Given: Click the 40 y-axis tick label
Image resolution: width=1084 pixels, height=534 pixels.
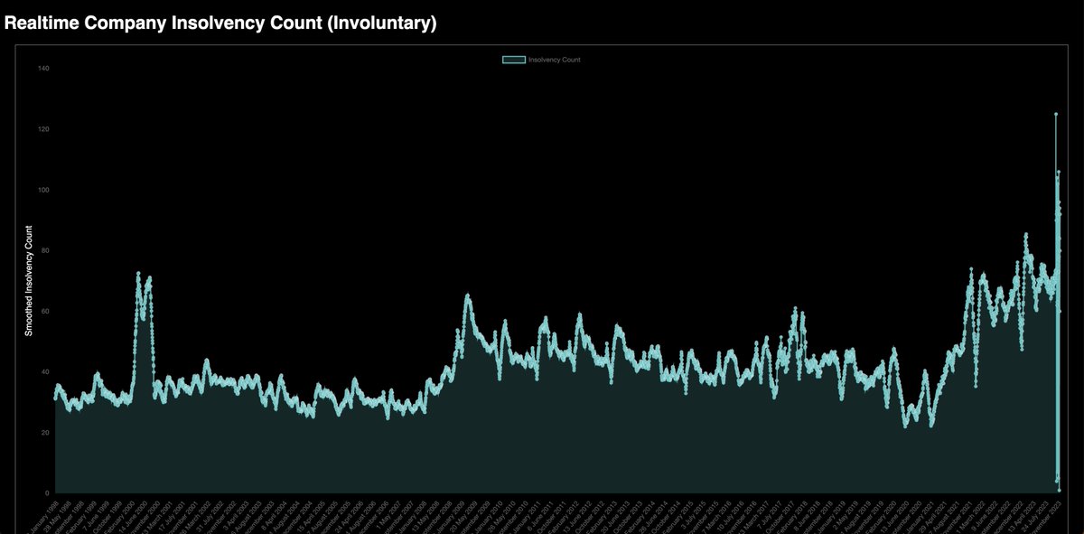Looking at the screenshot, I should tap(45, 371).
